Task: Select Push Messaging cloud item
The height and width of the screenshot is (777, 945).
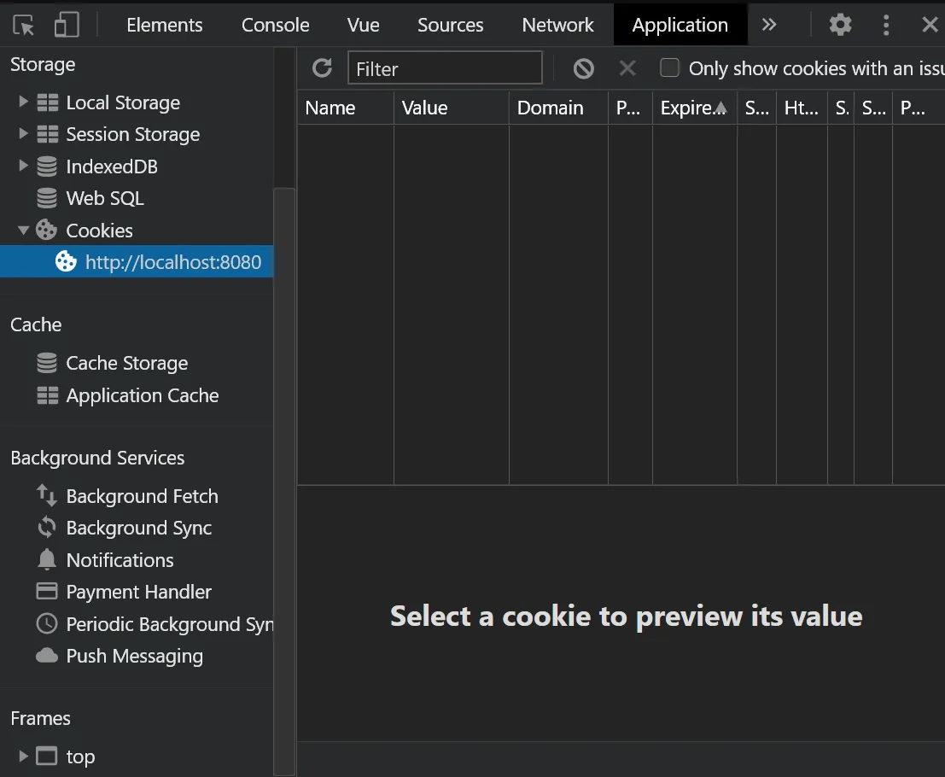Action: pos(134,656)
